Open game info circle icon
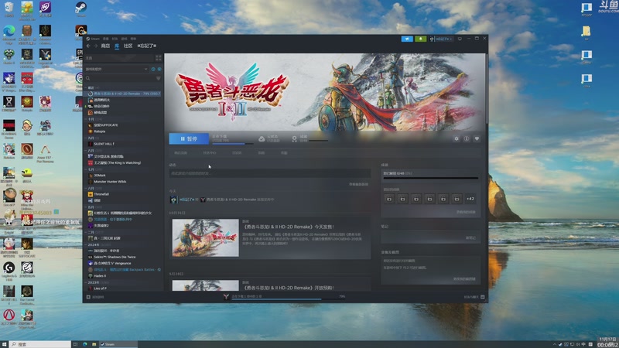The width and height of the screenshot is (619, 348). (x=467, y=139)
